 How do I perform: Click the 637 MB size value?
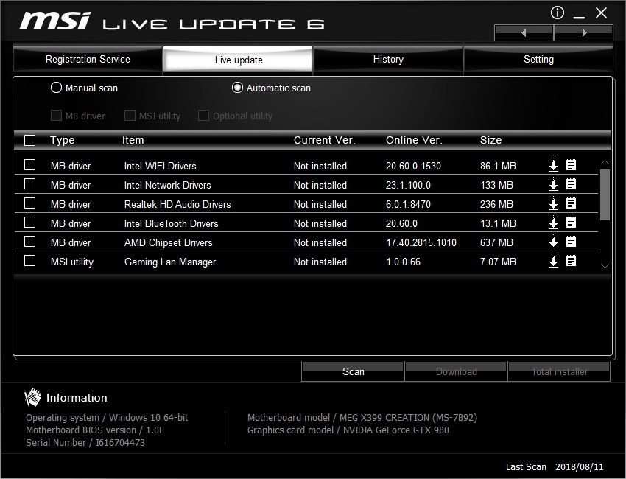(496, 242)
